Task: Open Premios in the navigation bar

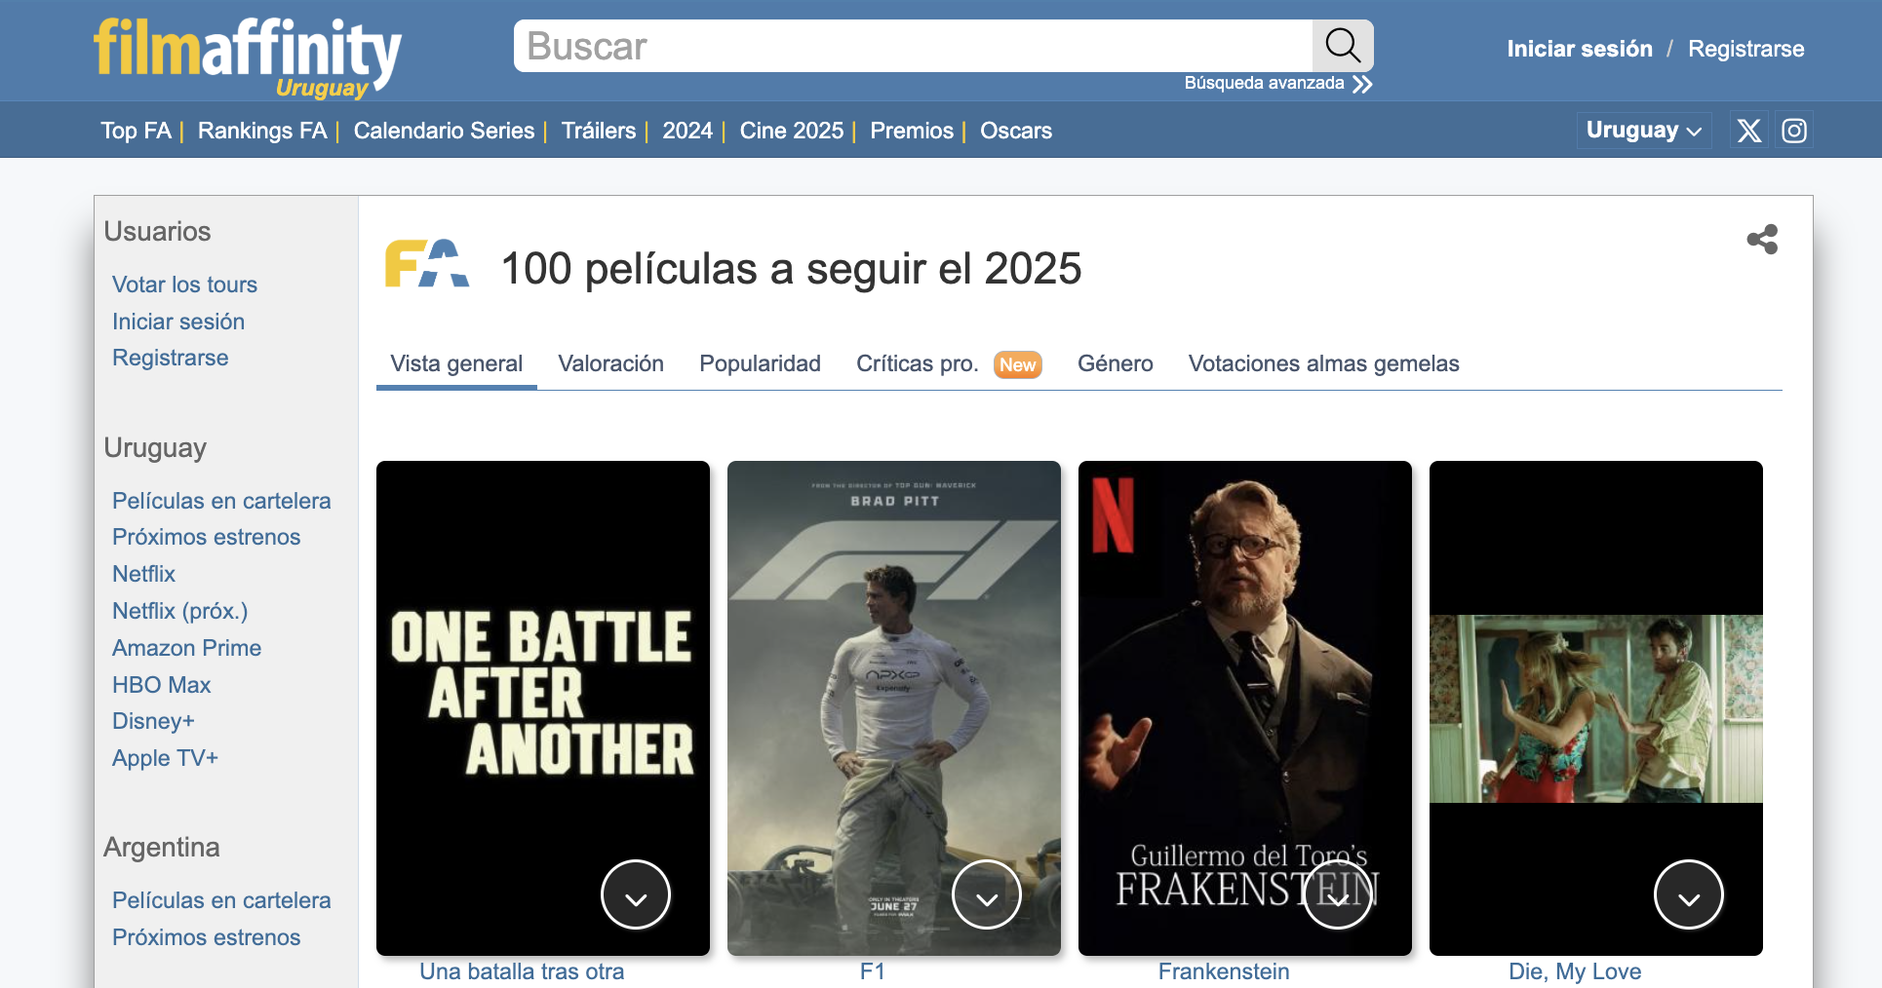Action: (x=912, y=131)
